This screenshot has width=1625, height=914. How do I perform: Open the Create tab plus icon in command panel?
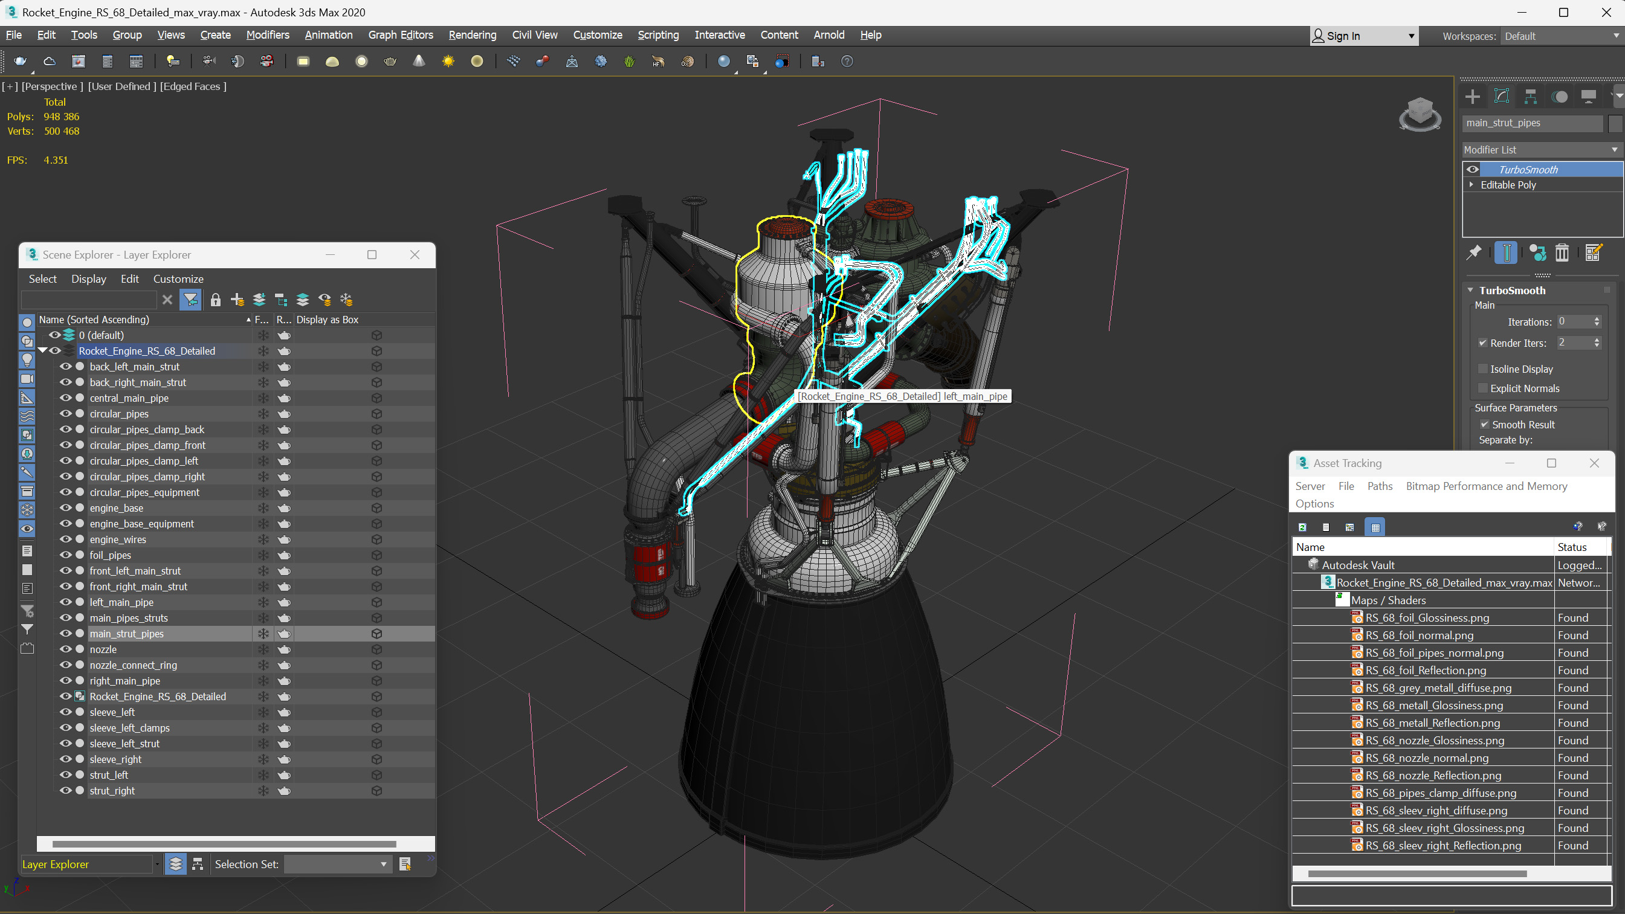click(x=1472, y=97)
